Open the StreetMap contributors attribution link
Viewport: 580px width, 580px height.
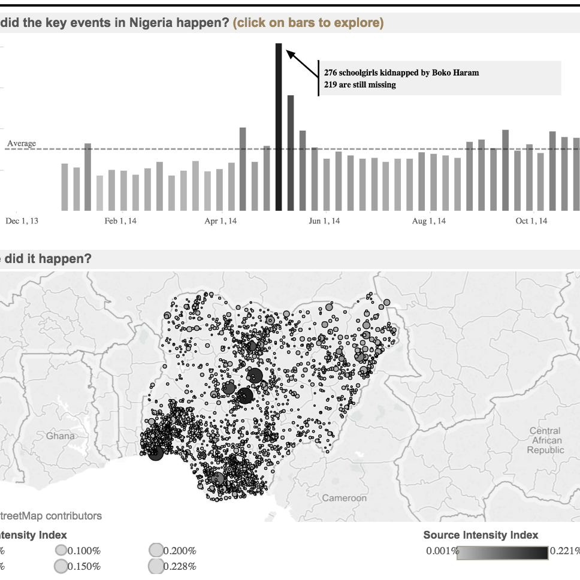pyautogui.click(x=51, y=516)
